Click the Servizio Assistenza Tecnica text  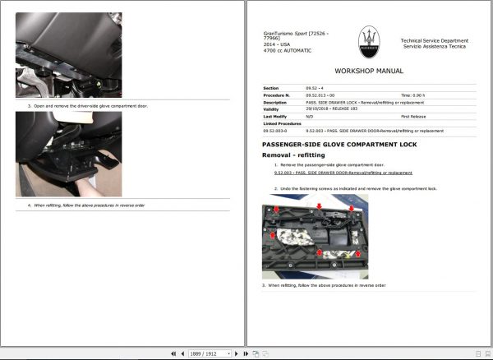pos(435,46)
